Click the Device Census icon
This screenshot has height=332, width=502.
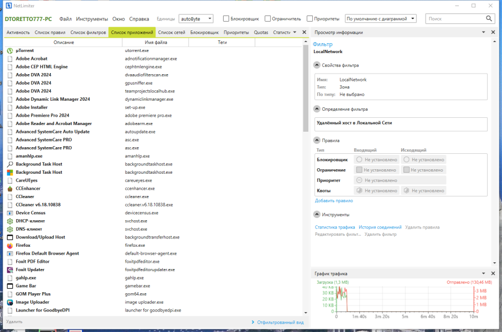[10, 213]
